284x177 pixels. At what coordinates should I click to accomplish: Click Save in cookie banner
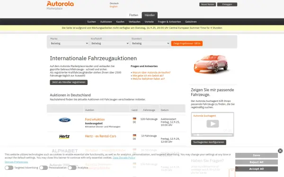pos(257,155)
